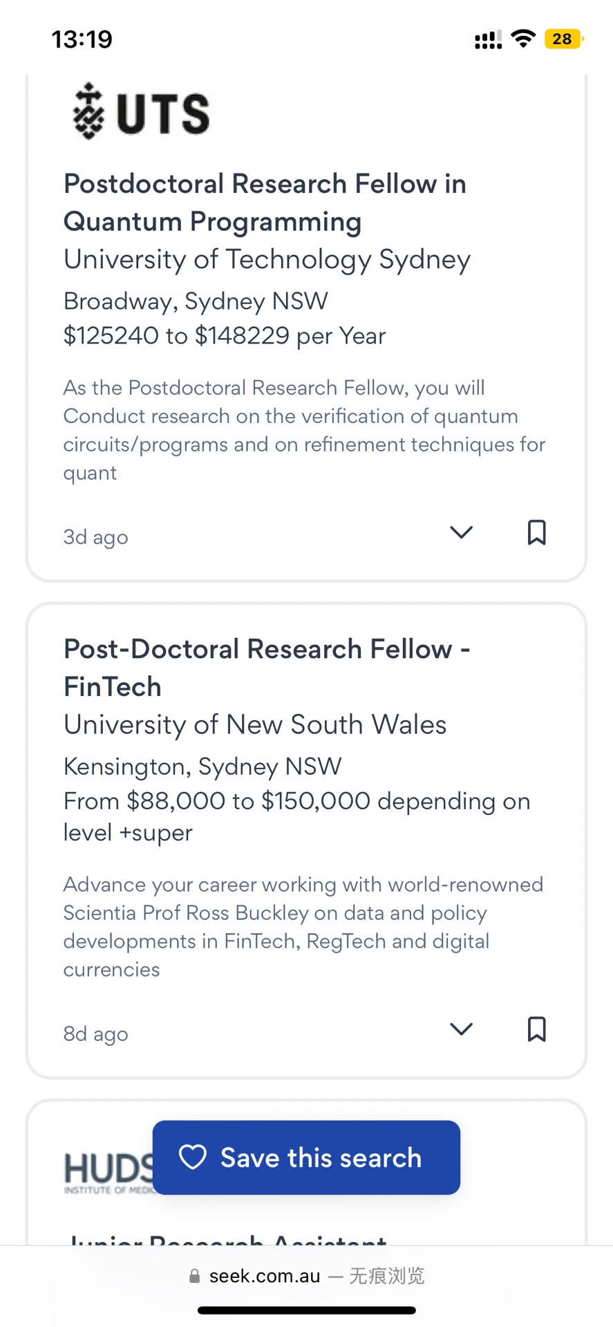613x1327 pixels.
Task: Tap the seek.com.au address bar
Action: [306, 1276]
